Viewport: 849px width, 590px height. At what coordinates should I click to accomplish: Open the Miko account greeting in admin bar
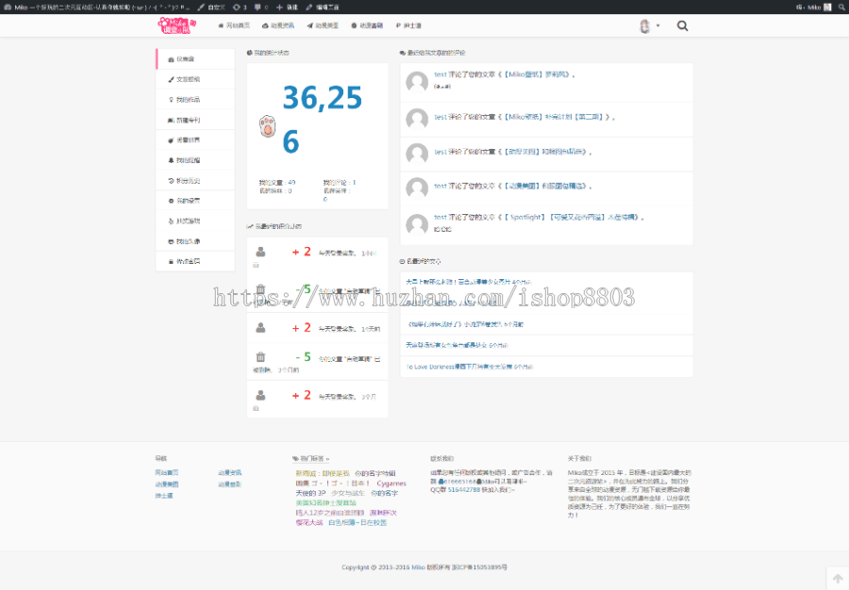(813, 7)
